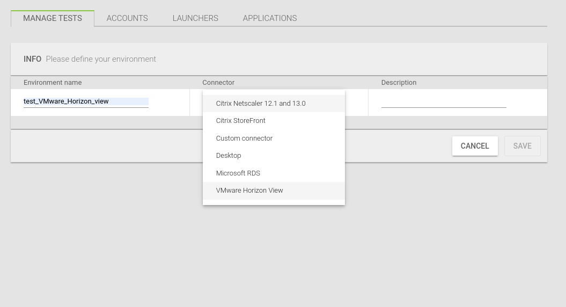Click the Description column header
This screenshot has height=307, width=566.
point(399,83)
